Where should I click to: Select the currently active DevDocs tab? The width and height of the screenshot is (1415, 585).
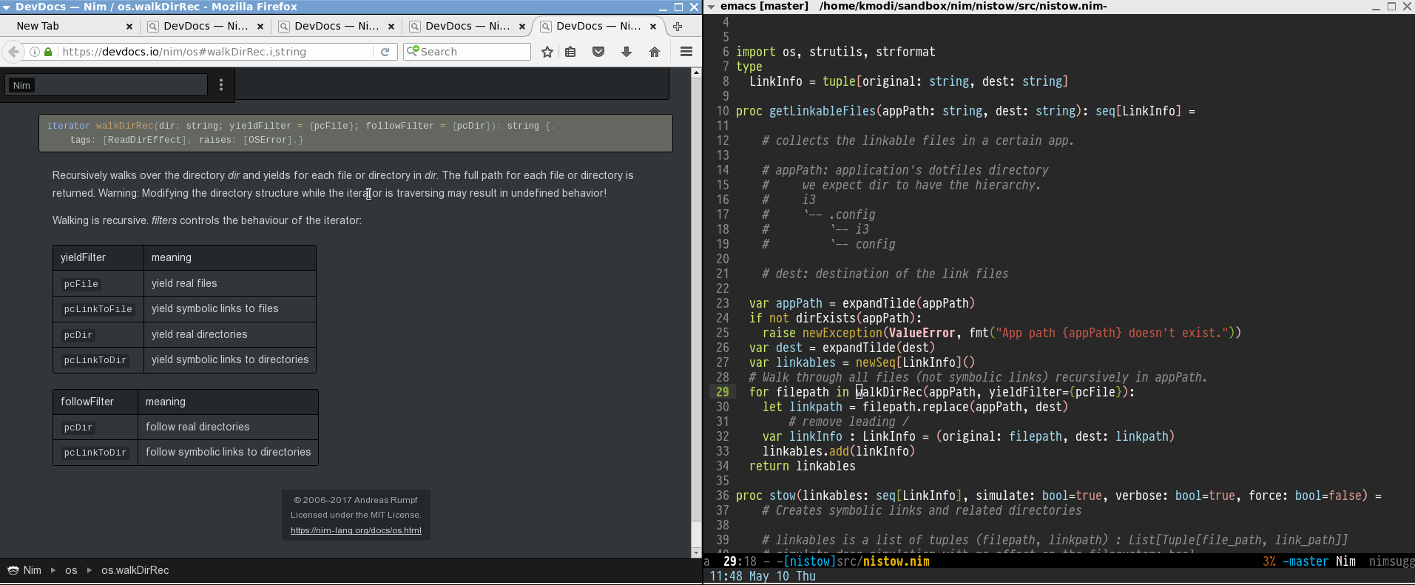[x=598, y=26]
